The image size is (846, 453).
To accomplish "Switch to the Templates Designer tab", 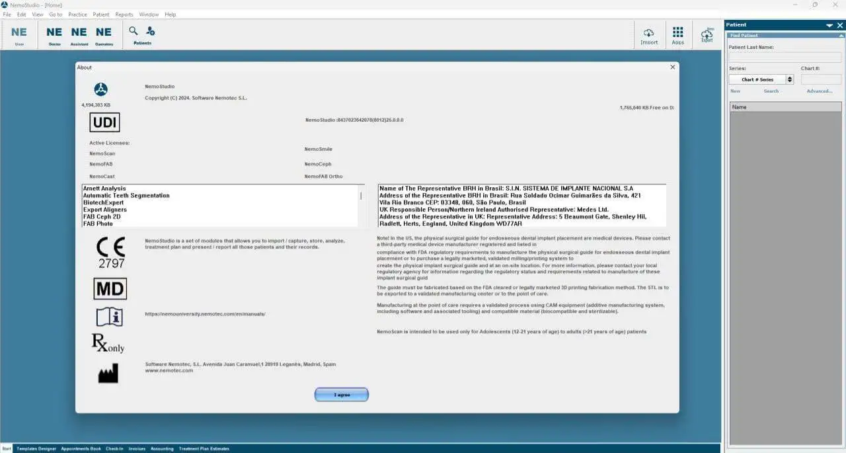I will (x=36, y=449).
